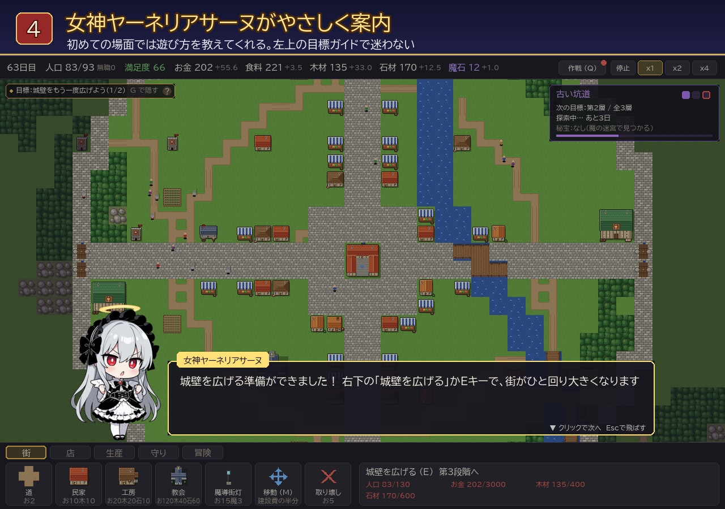Click the red outlined square in 古い坑道 panel
The width and height of the screenshot is (725, 509).
pos(706,95)
